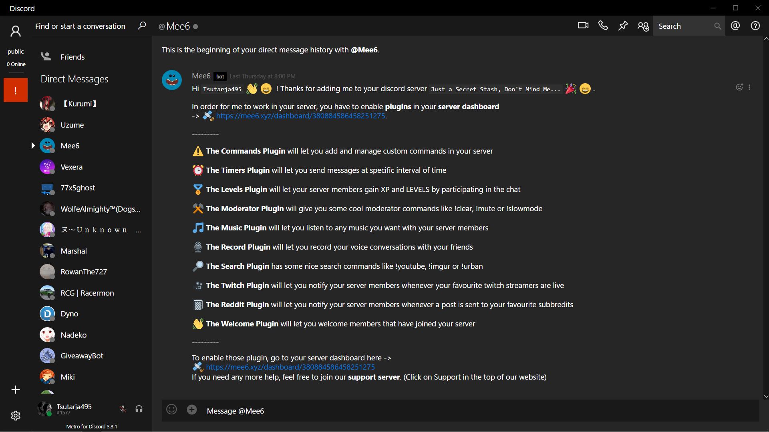The image size is (769, 432).
Task: Open user settings gear
Action: 16,416
